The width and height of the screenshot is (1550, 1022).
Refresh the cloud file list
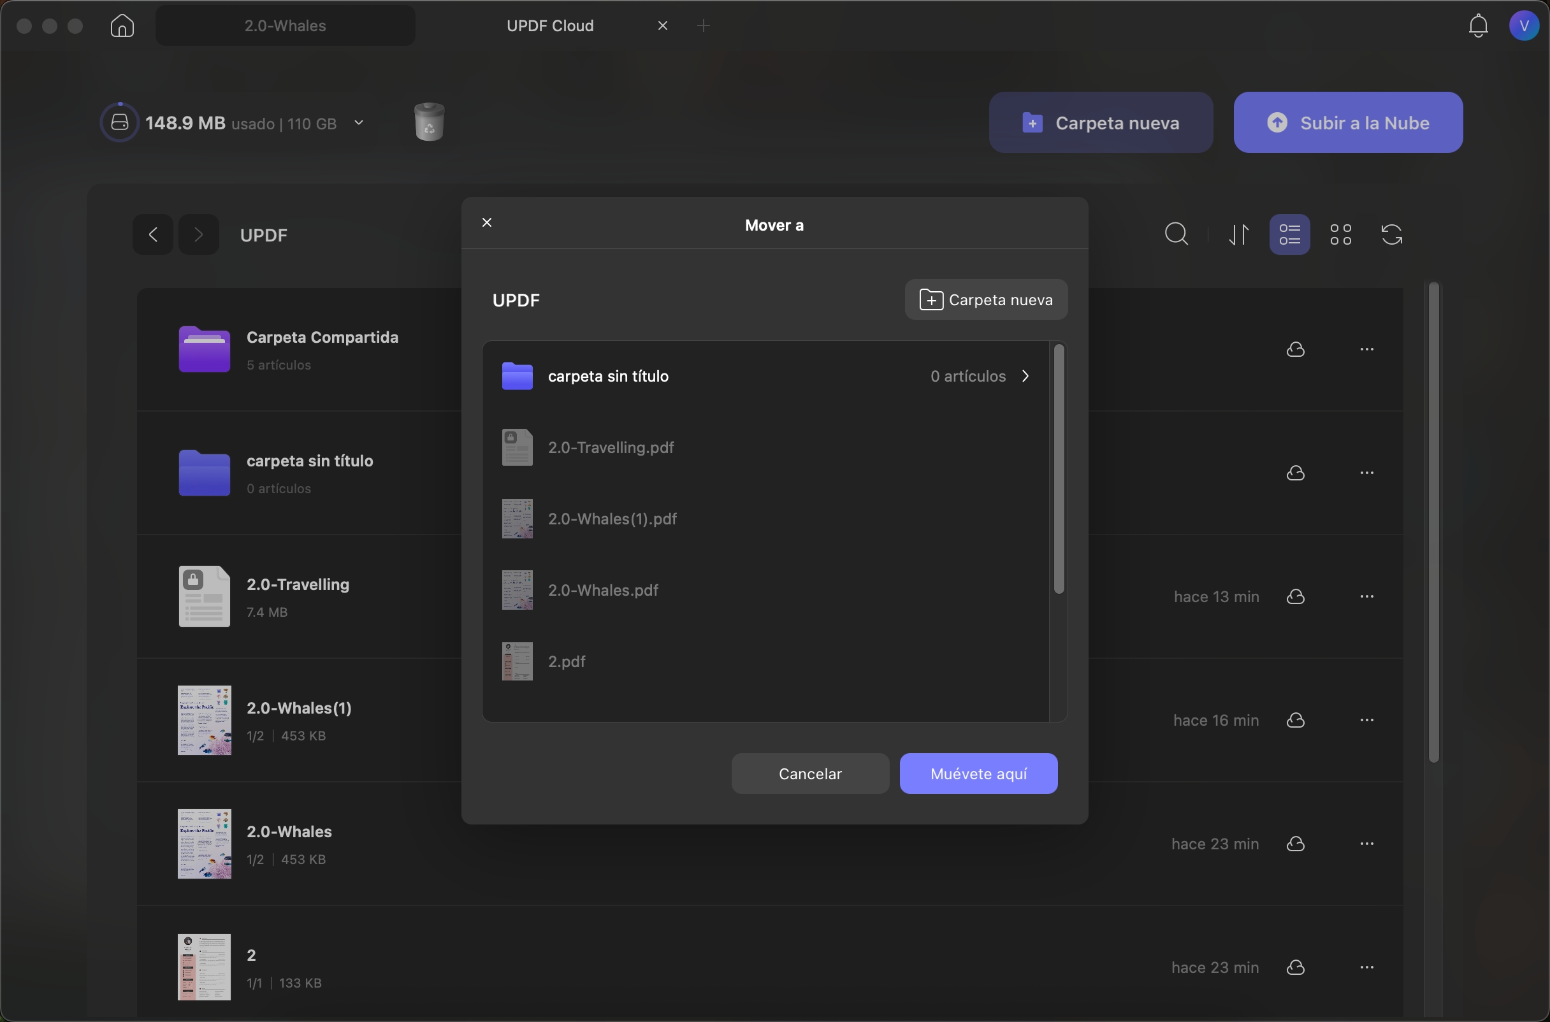pos(1391,234)
